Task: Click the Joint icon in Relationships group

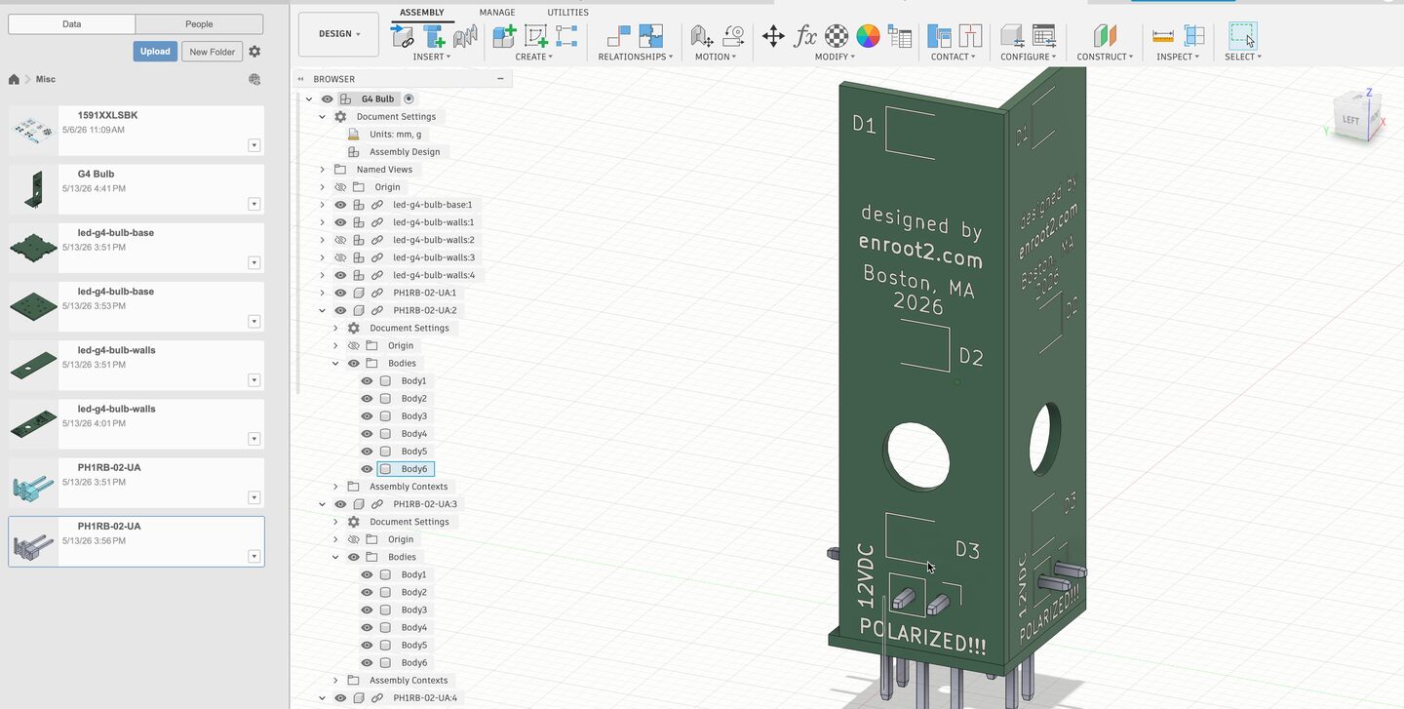Action: click(619, 36)
